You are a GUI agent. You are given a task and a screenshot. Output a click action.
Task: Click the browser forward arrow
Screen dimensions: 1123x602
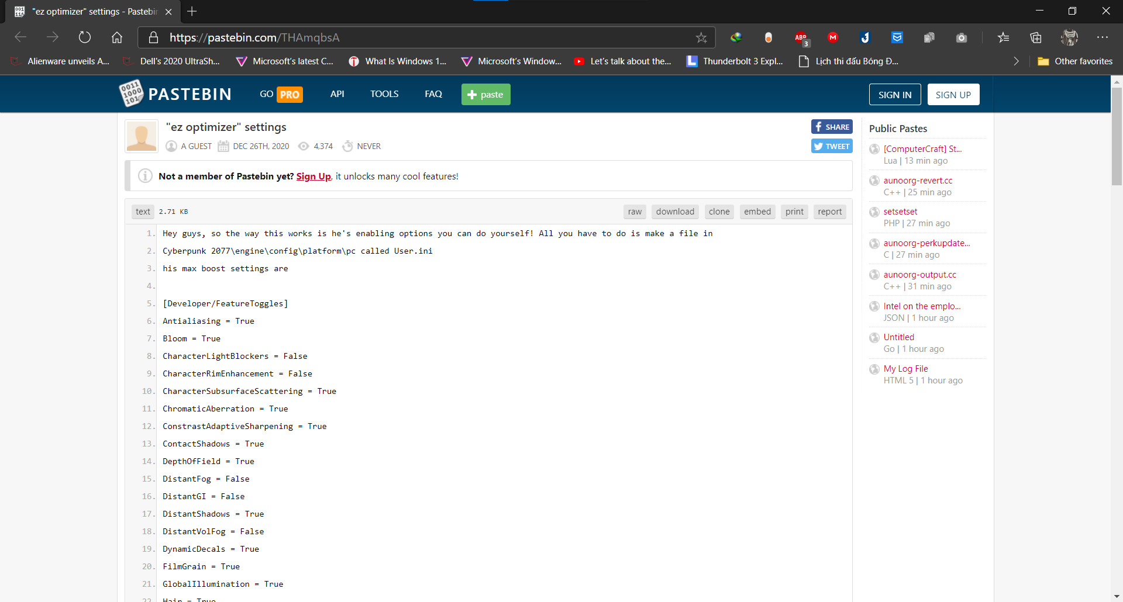53,37
